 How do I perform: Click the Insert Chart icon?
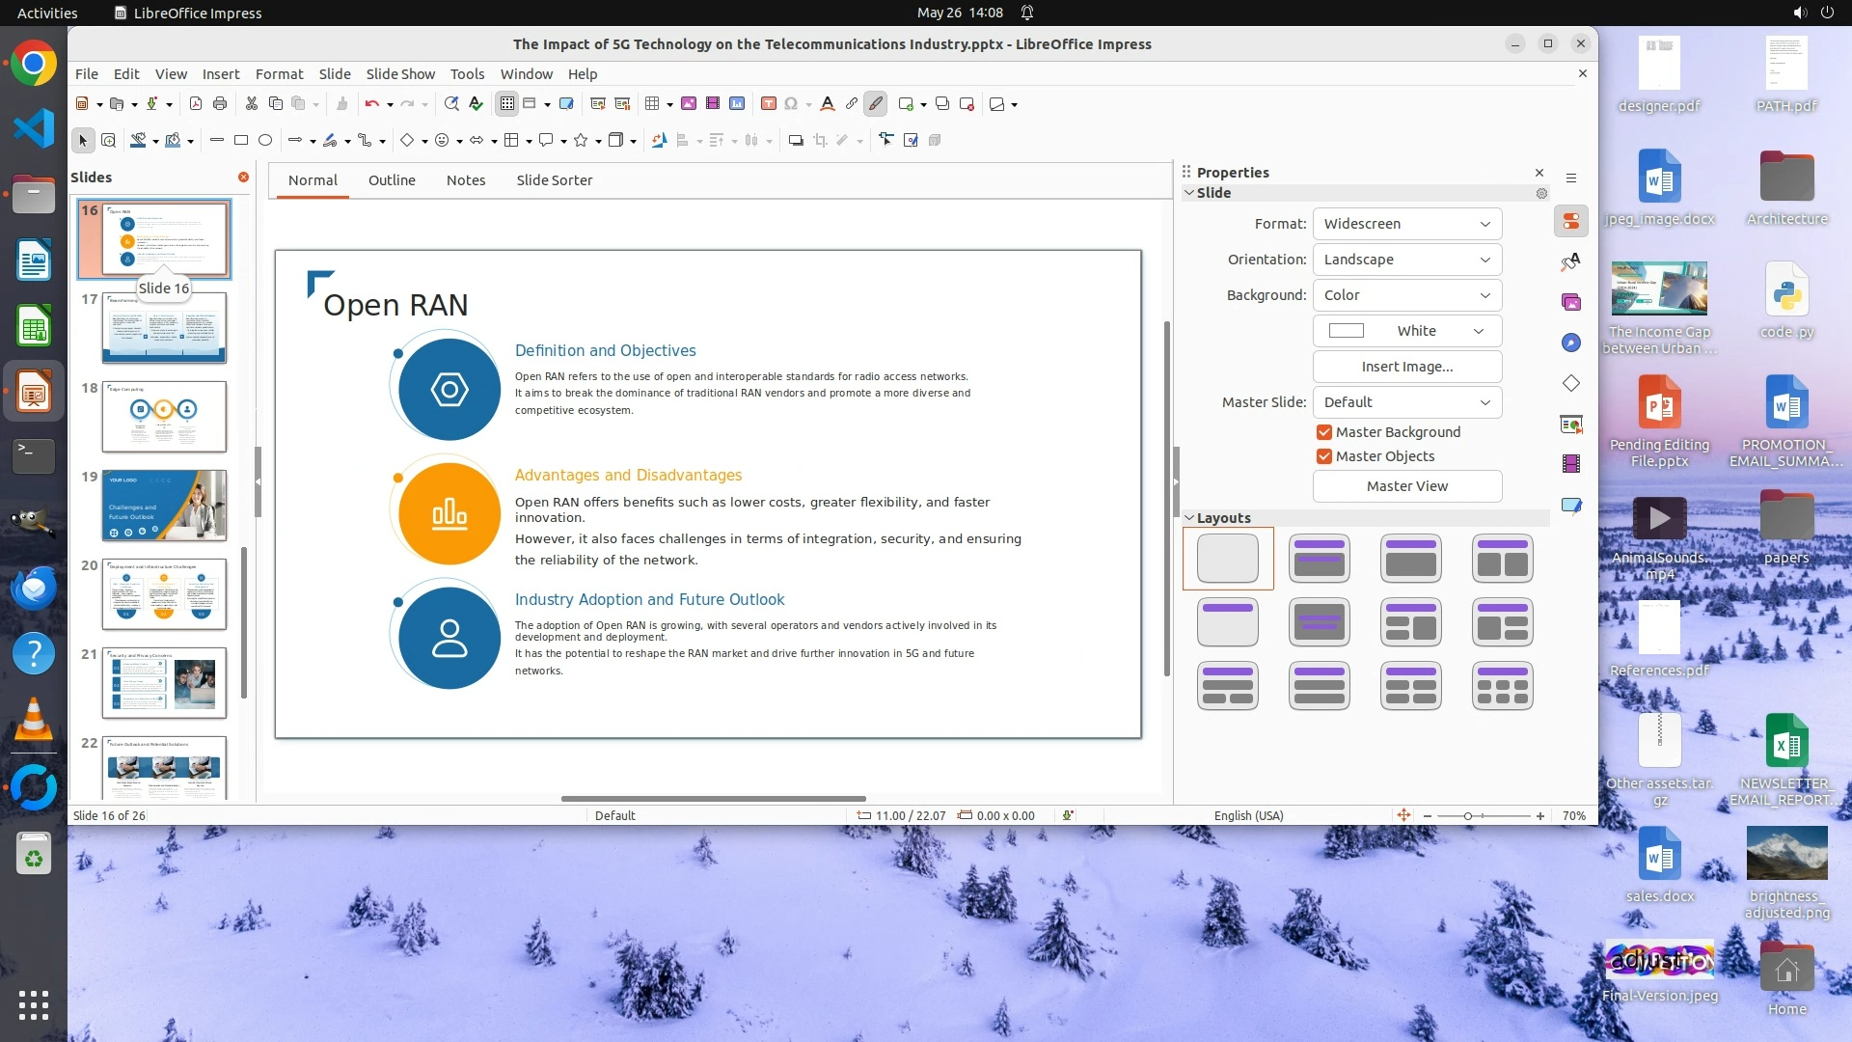tap(737, 104)
